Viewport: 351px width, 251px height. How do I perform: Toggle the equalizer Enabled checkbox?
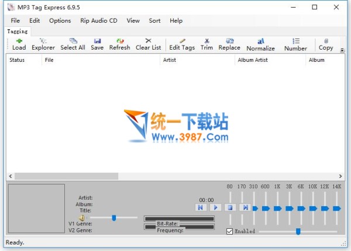(229, 231)
